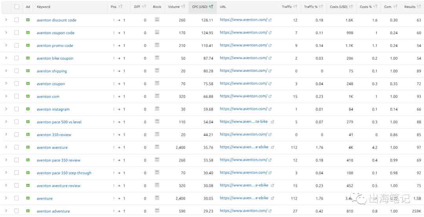Open external link icon for aventon coupon code URL
This screenshot has height=217, width=424.
pos(270,33)
